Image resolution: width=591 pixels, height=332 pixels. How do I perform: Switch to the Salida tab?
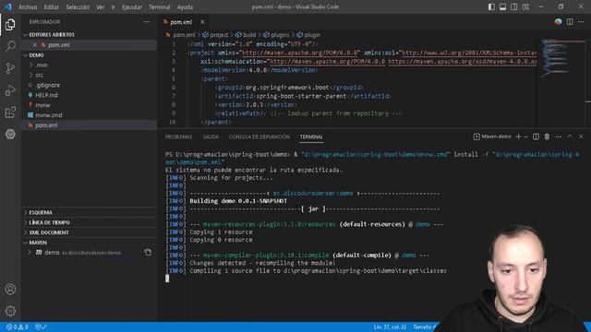(x=211, y=137)
